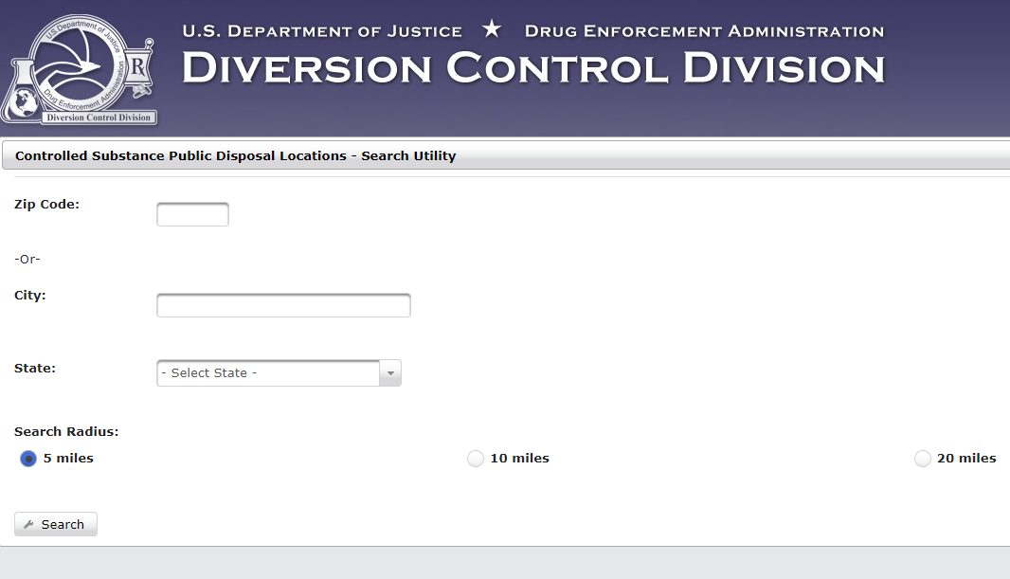Screen dimensions: 1010x579
Task: Click inside the Zip Code field
Action: (x=192, y=214)
